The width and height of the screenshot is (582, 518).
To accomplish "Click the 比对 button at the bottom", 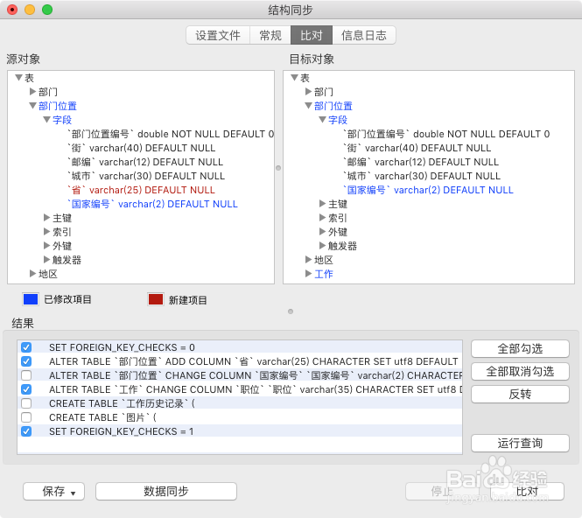I will (527, 491).
